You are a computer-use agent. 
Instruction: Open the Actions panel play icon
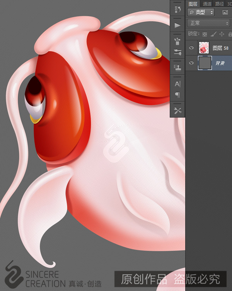[177, 26]
